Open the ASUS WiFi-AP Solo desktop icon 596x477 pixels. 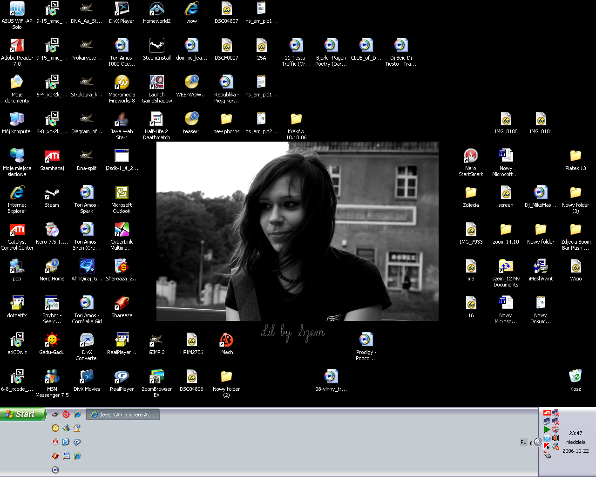[x=17, y=15]
